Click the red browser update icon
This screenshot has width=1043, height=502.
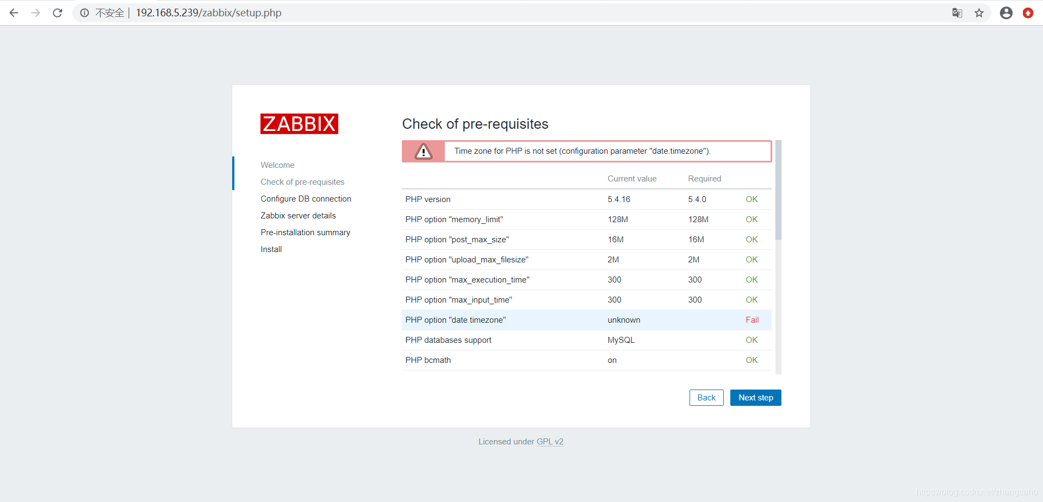1028,13
